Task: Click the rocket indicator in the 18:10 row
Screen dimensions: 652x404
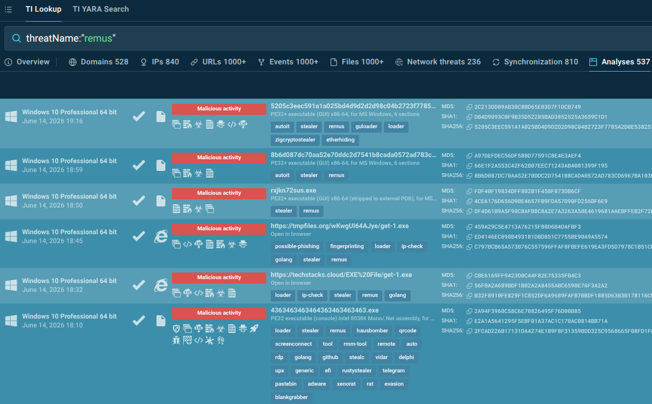Action: 254,329
